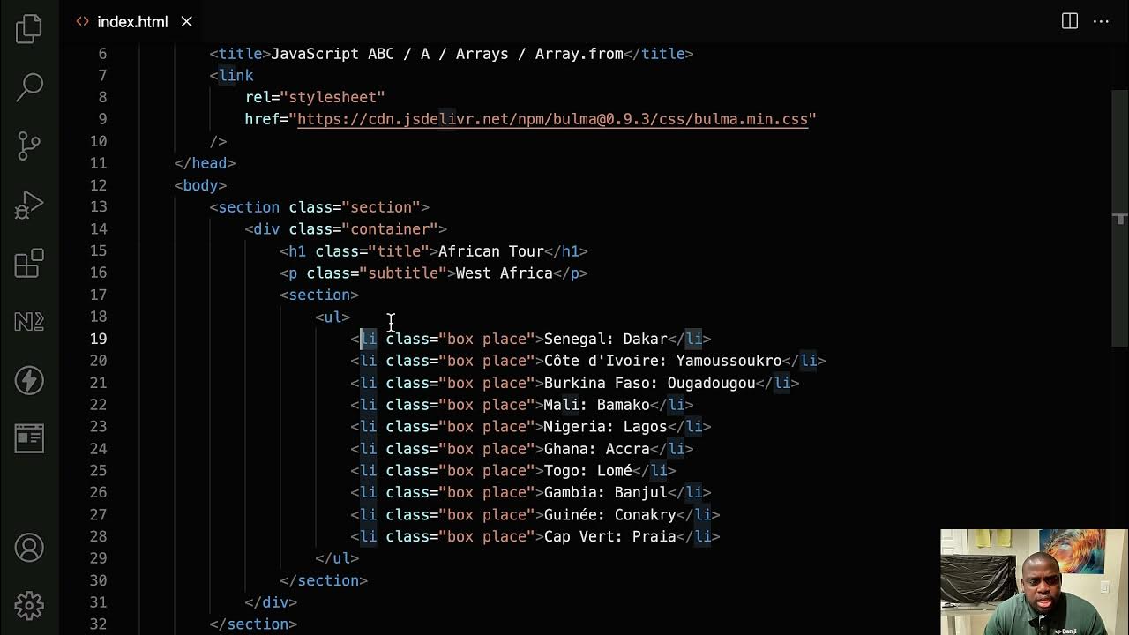Image resolution: width=1129 pixels, height=635 pixels.
Task: Open the browser preview panel icon
Action: [x=29, y=438]
